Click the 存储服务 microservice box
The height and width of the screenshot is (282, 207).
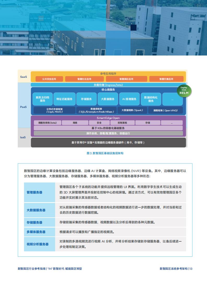(x=86, y=99)
